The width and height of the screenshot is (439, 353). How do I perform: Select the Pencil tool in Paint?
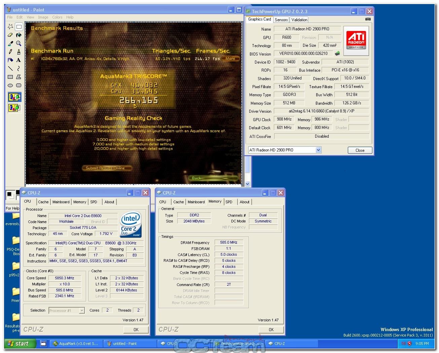point(10,52)
